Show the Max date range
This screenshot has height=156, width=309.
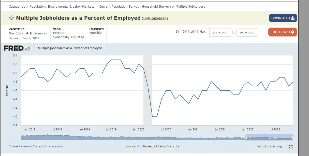point(202,32)
